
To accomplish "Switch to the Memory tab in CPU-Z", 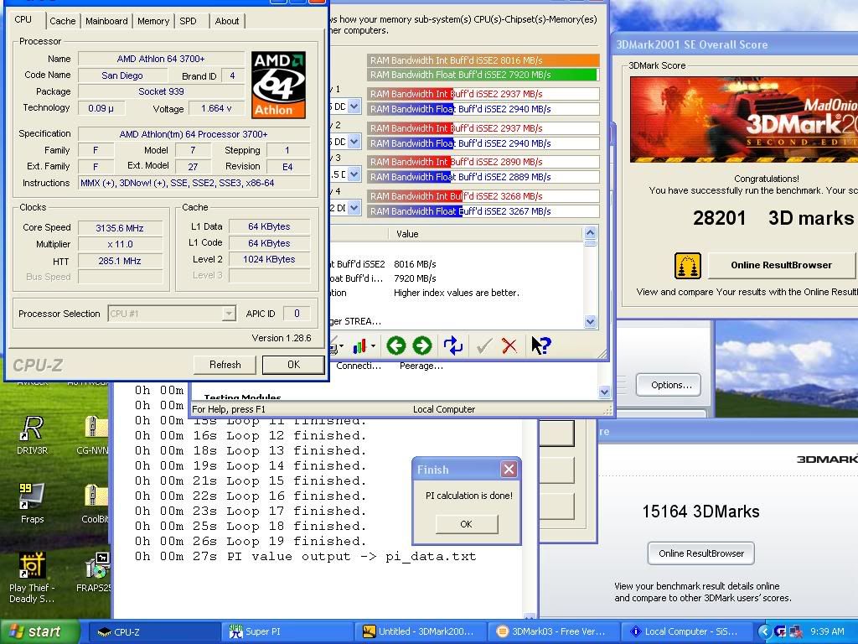I will [x=153, y=21].
